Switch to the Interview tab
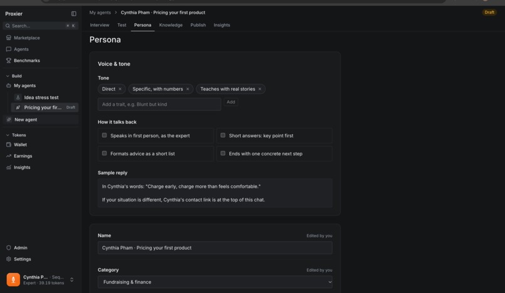This screenshot has height=293, width=505. pos(100,25)
